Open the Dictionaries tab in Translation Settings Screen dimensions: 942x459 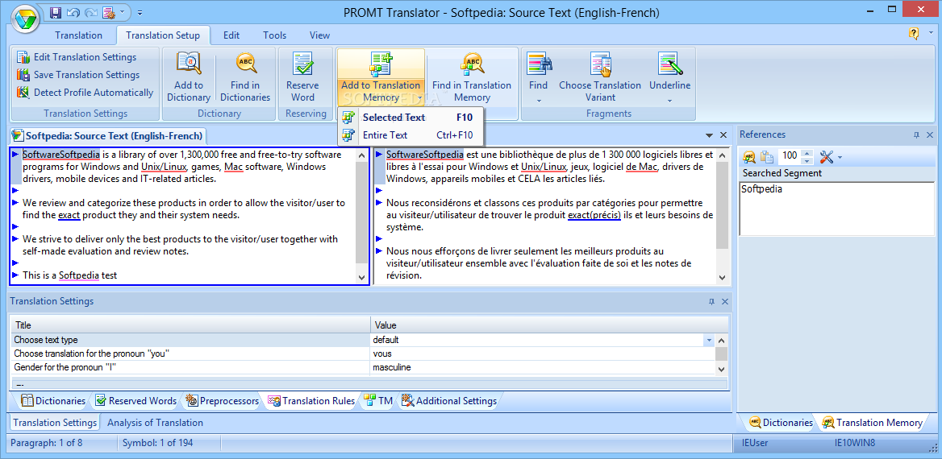click(53, 401)
